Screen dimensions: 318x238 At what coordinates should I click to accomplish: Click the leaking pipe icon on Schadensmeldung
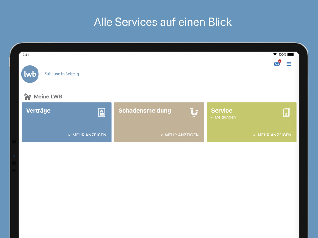tap(194, 113)
